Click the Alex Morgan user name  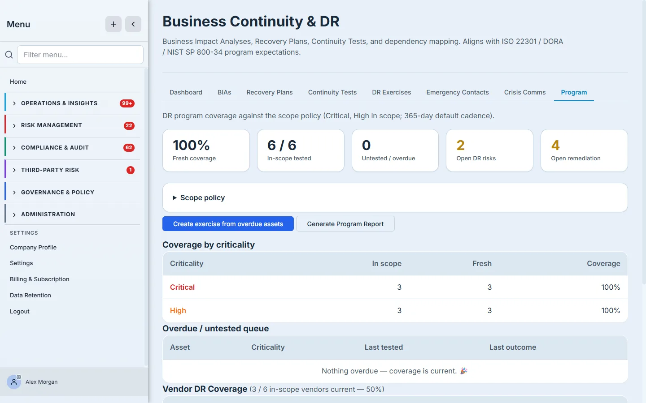(42, 382)
